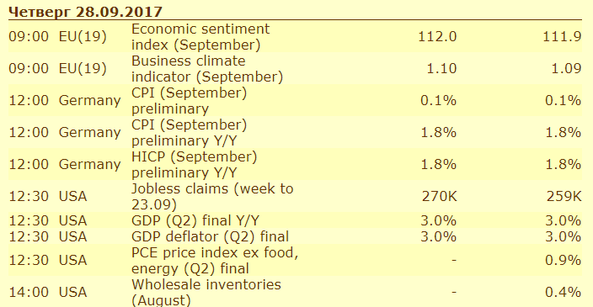Click the 1.09 business climate previous value
593x307 pixels.
(566, 69)
